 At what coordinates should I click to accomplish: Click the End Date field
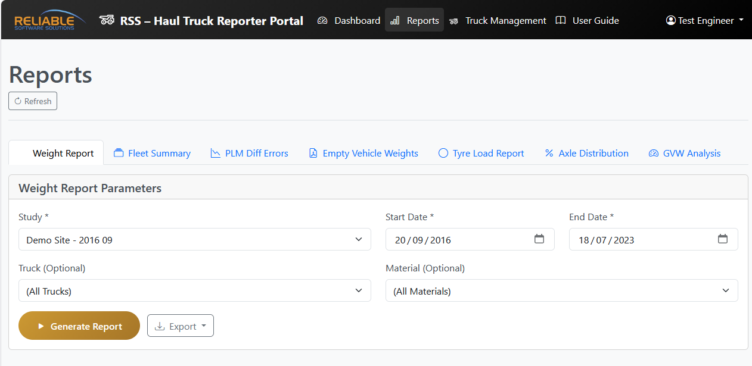point(654,239)
